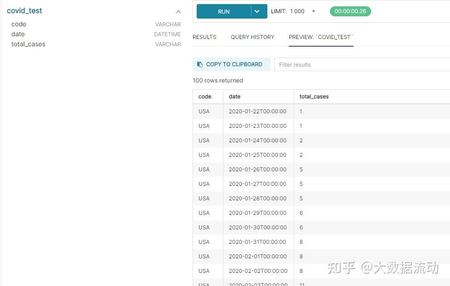The height and width of the screenshot is (286, 450).
Task: Click the covid_test table name
Action: pos(24,10)
